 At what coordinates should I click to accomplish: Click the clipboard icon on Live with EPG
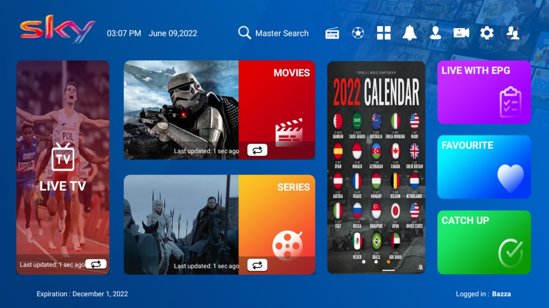tap(510, 102)
